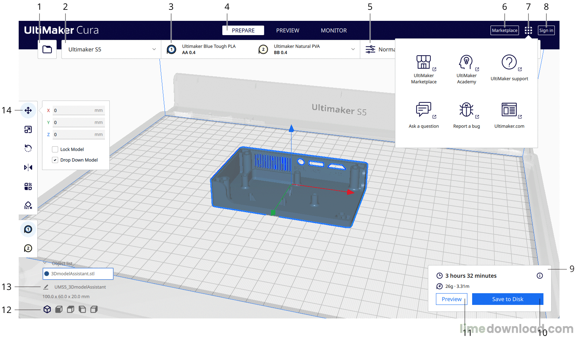Click the job name edit pencil

click(x=46, y=287)
